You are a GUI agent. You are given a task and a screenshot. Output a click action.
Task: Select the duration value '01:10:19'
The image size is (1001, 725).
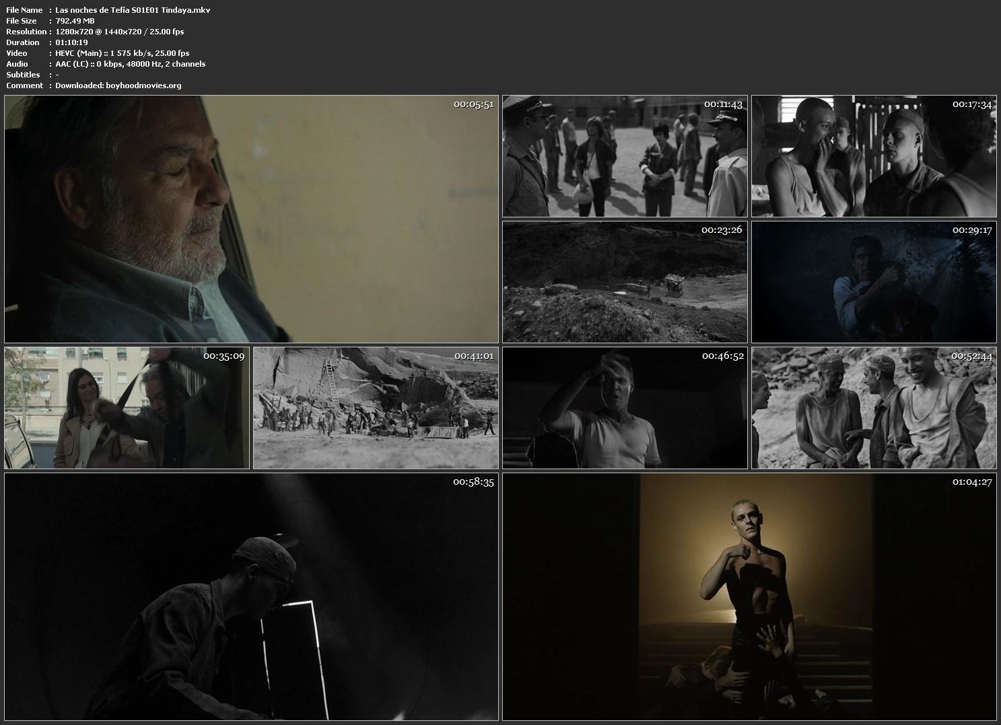(71, 42)
